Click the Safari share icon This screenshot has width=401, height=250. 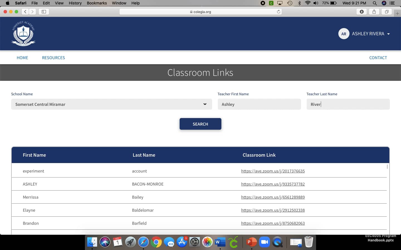pos(374,12)
